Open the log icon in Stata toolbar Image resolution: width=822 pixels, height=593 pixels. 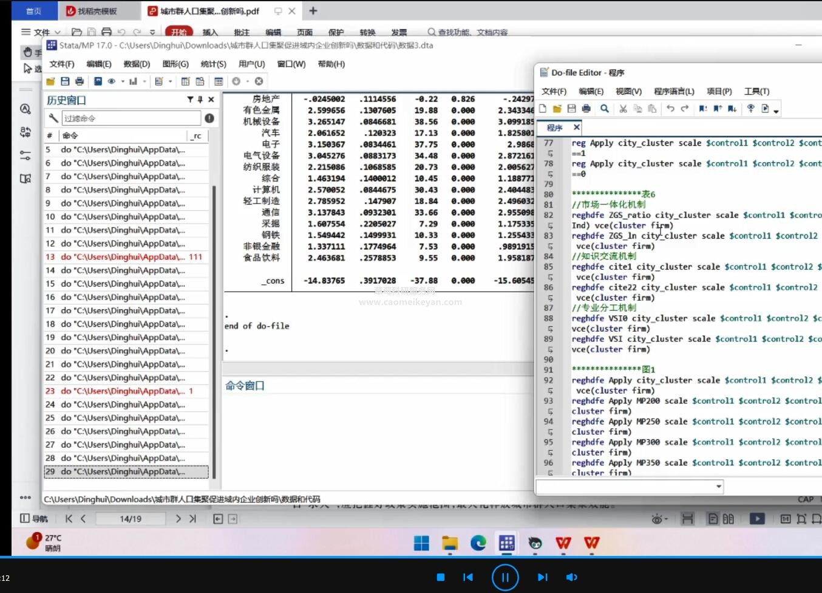[x=98, y=81]
